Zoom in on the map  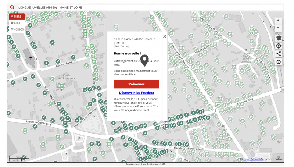(x=278, y=21)
